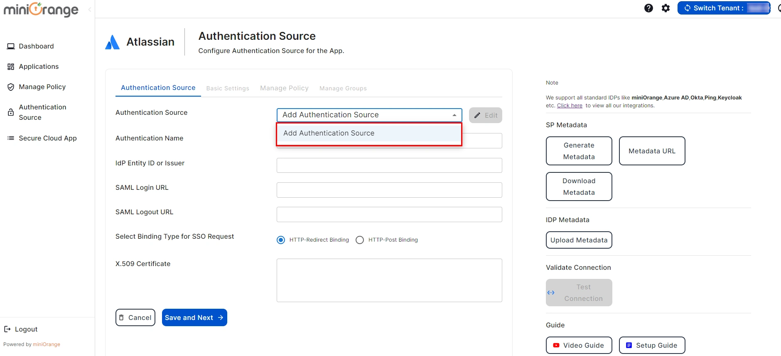This screenshot has height=356, width=781.
Task: Select HTTP-Post Binding radio button
Action: pos(360,240)
